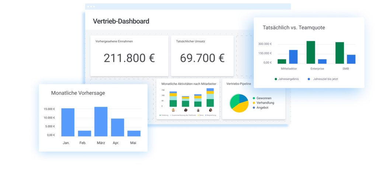Click the Vertriebs-Pipeline widget title
Screen dimensions: 376x170
pos(239,84)
